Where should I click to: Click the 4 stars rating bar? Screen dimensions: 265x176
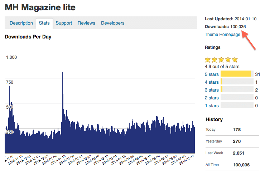tap(237, 82)
